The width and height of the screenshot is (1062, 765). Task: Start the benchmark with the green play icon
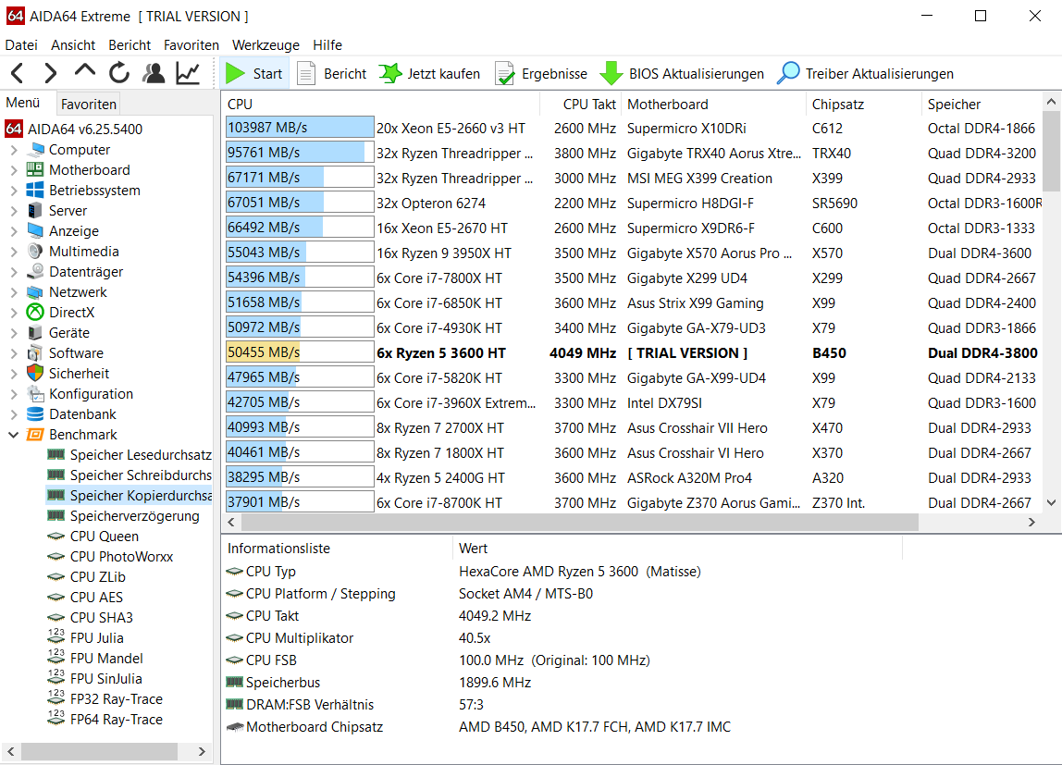(x=254, y=73)
